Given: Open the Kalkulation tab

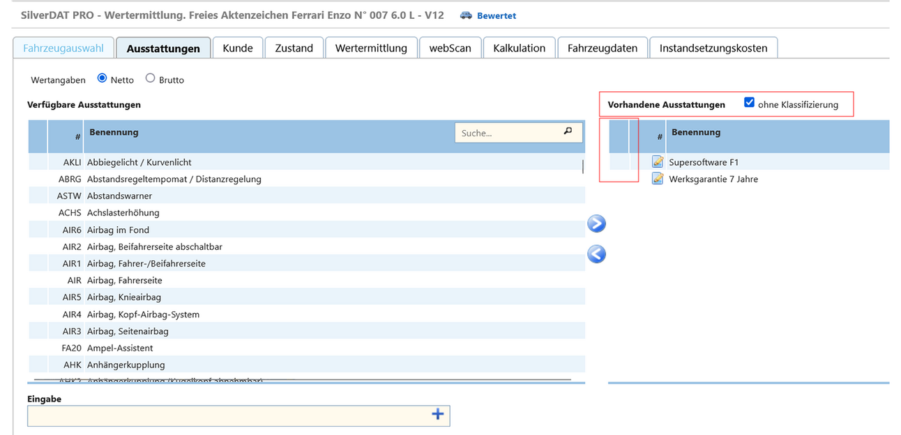Looking at the screenshot, I should (519, 48).
